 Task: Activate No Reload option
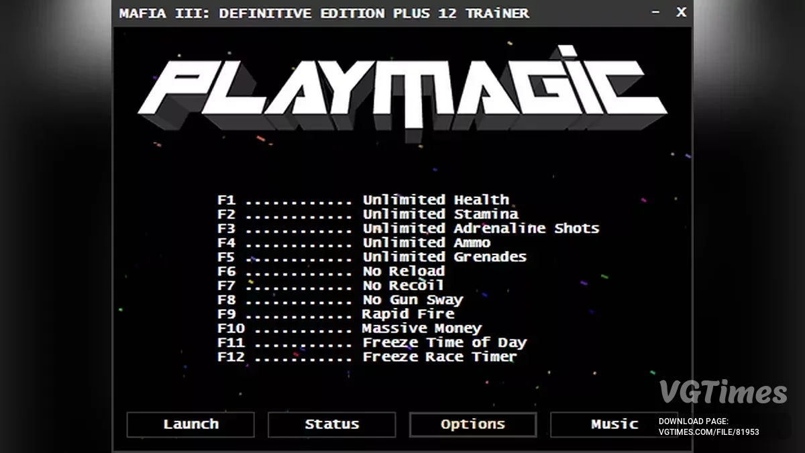(x=403, y=270)
